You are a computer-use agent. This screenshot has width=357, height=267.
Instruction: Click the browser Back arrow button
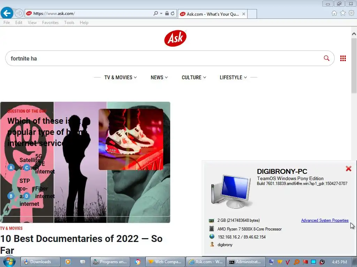7,13
